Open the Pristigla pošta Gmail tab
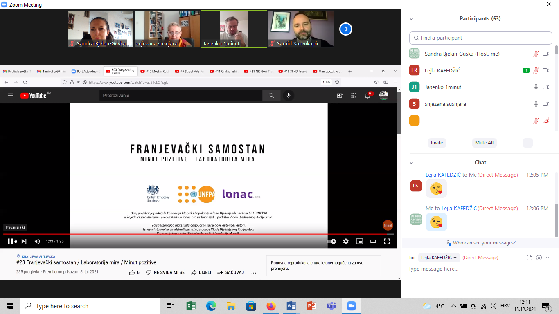559x314 pixels. pos(17,71)
